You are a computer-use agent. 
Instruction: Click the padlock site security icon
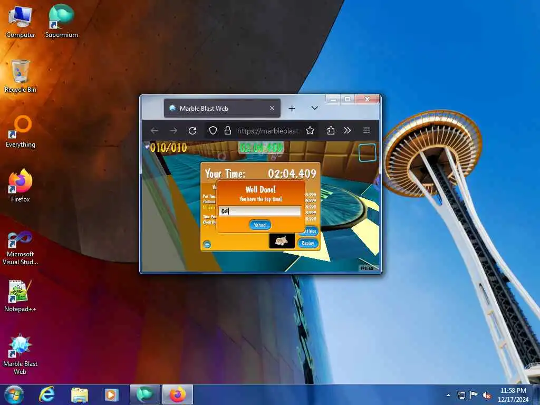tap(228, 131)
